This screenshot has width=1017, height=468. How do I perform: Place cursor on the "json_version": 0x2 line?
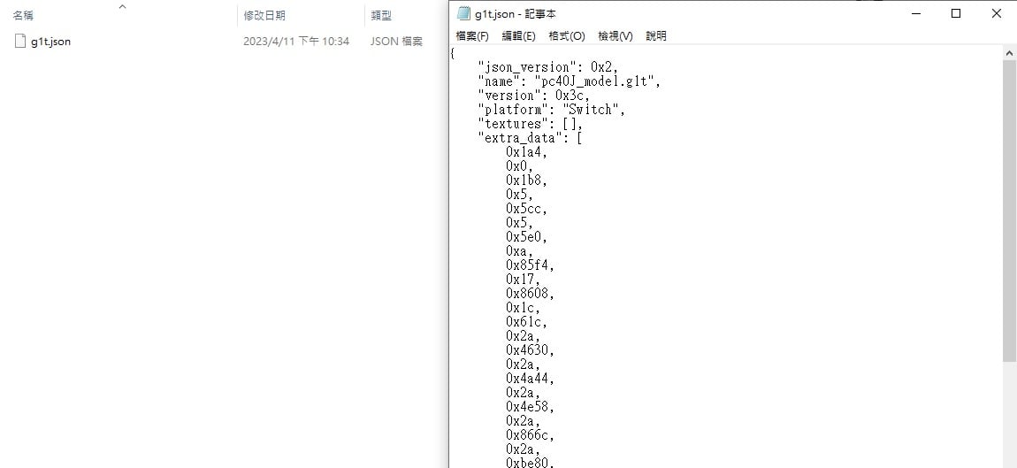(x=548, y=67)
